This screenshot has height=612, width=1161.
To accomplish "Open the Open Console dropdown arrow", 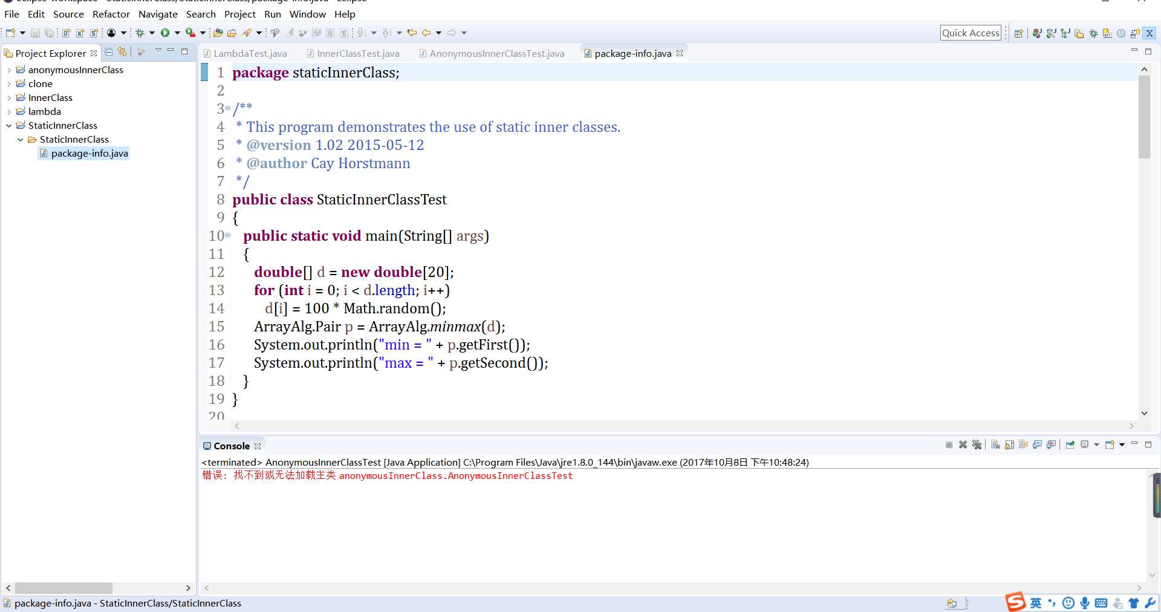I will [1122, 444].
